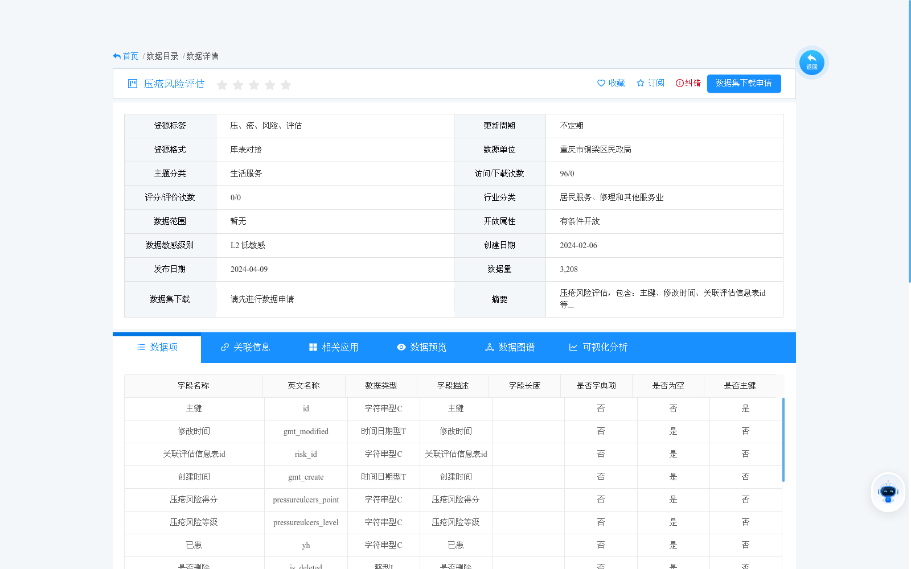911x569 pixels.
Task: Click the heart icon for 收藏
Action: (601, 83)
